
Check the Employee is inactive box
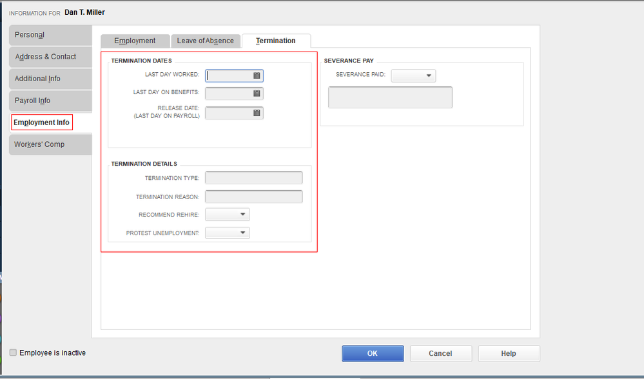point(13,353)
